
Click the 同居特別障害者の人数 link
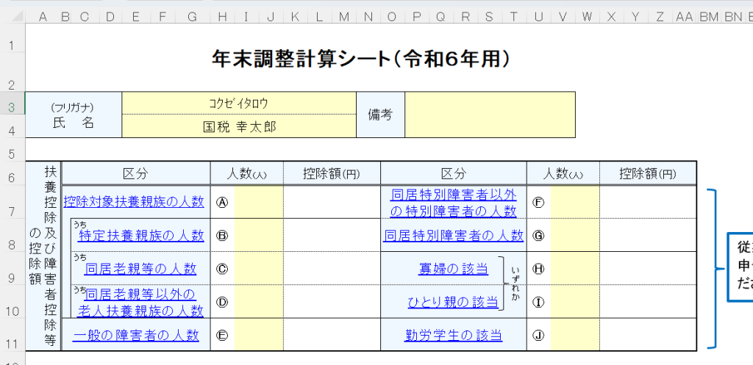(x=454, y=235)
